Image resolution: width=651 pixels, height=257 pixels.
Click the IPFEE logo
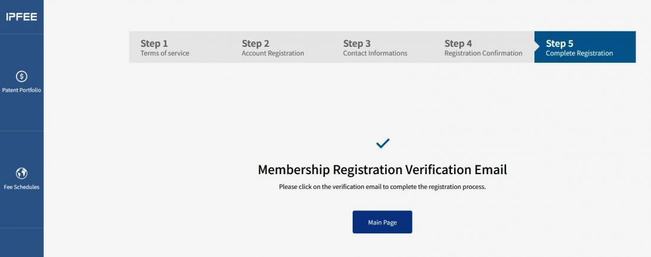(x=21, y=17)
